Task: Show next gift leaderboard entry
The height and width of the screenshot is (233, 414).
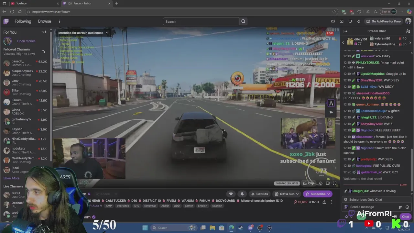Action: coord(410,43)
